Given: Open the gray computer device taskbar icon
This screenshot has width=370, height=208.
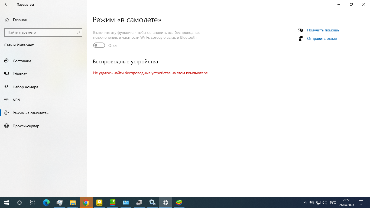Looking at the screenshot, I should 139,203.
